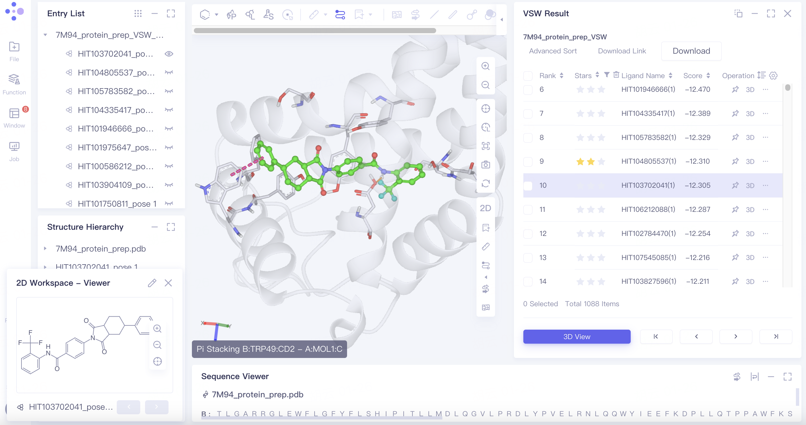This screenshot has width=806, height=425.
Task: Pin the HIT104805537 ligand row
Action: point(735,161)
